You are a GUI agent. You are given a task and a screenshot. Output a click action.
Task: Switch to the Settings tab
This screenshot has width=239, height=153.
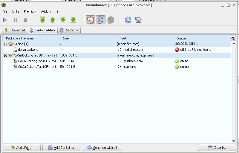tap(69, 30)
